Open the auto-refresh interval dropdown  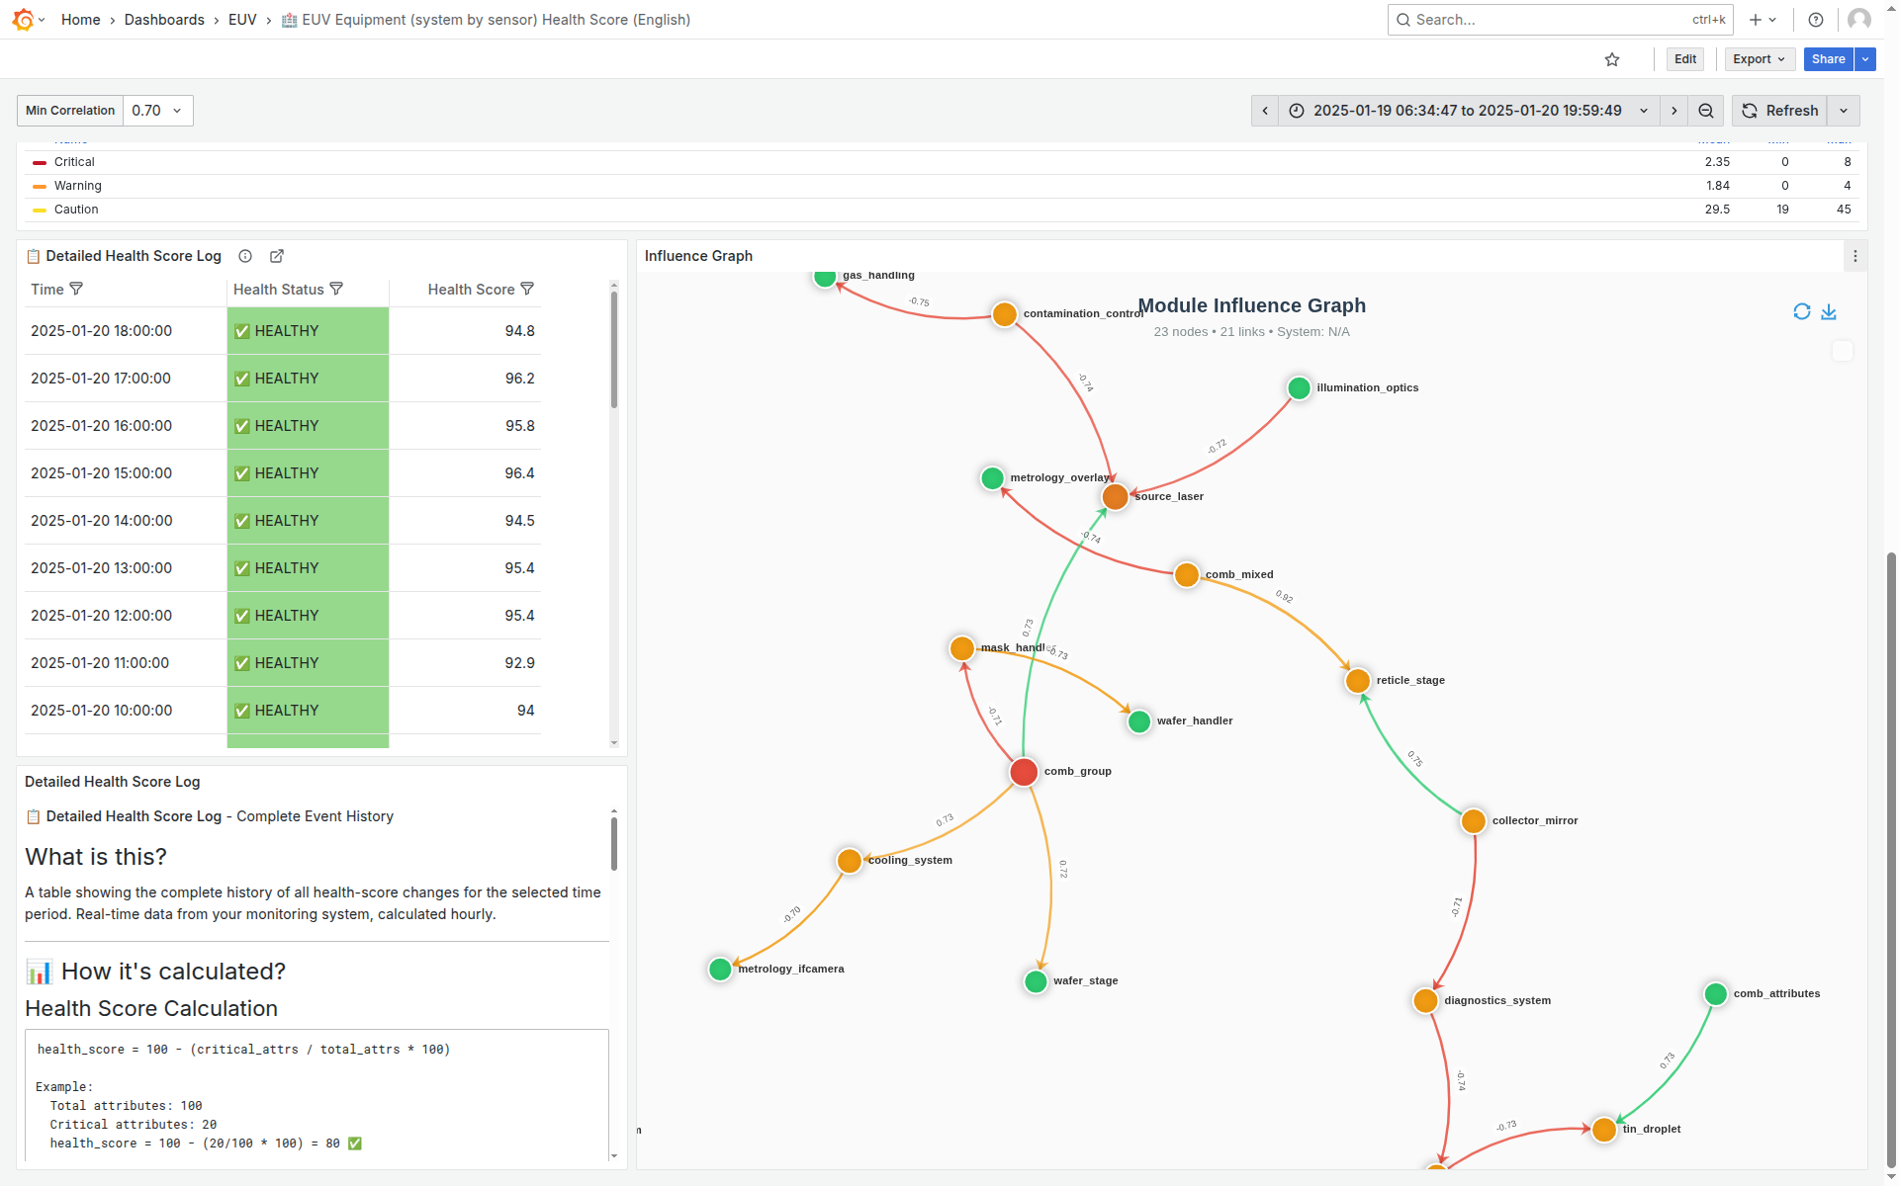1844,111
